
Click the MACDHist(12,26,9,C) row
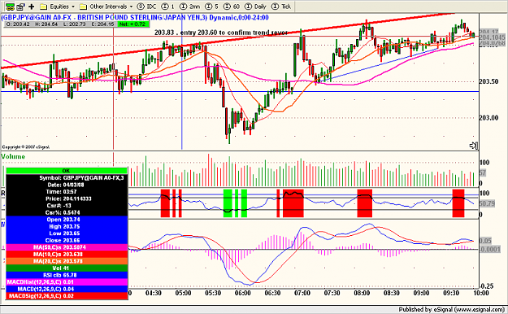pyautogui.click(x=67, y=282)
